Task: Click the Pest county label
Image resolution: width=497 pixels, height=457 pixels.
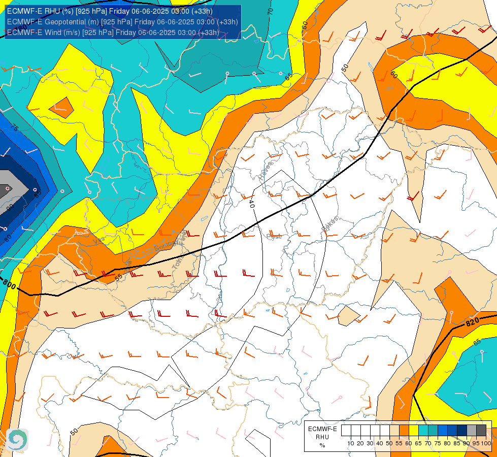Action: [274, 236]
